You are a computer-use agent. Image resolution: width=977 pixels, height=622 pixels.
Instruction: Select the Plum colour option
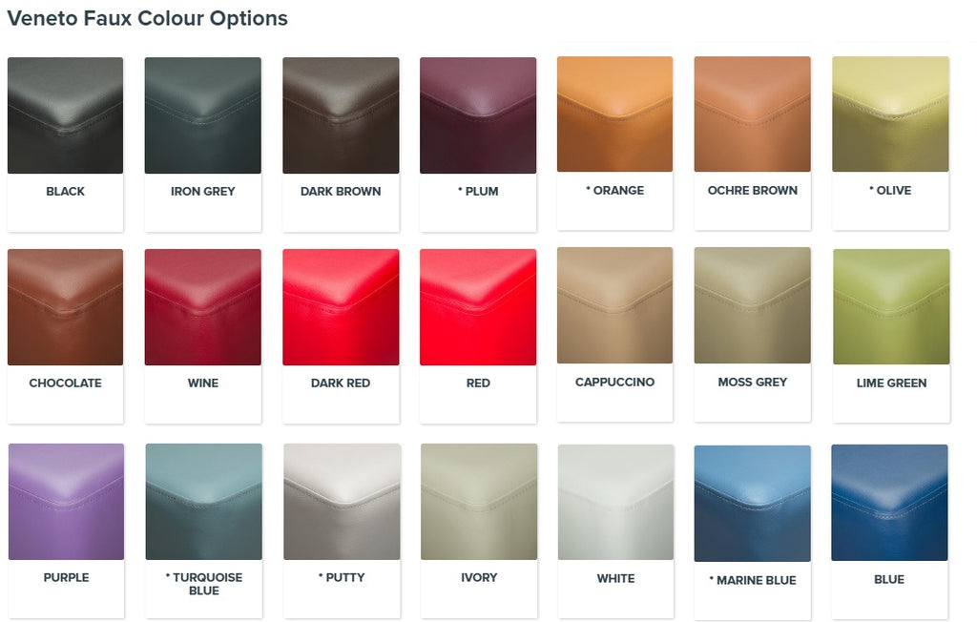[x=478, y=115]
